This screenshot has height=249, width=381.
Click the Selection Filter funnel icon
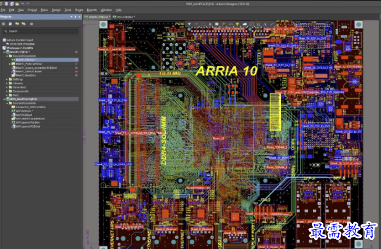[x=189, y=24]
